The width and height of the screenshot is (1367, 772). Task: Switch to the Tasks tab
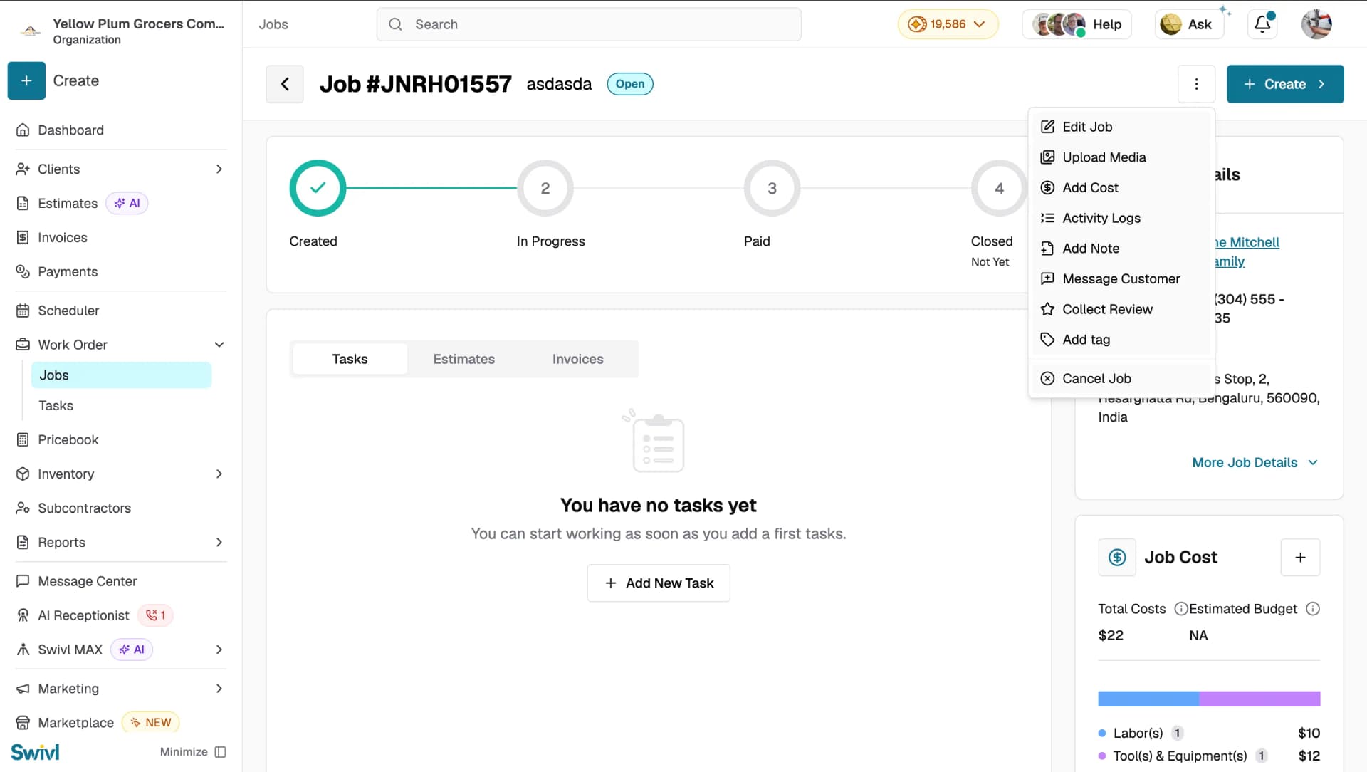[x=350, y=359]
